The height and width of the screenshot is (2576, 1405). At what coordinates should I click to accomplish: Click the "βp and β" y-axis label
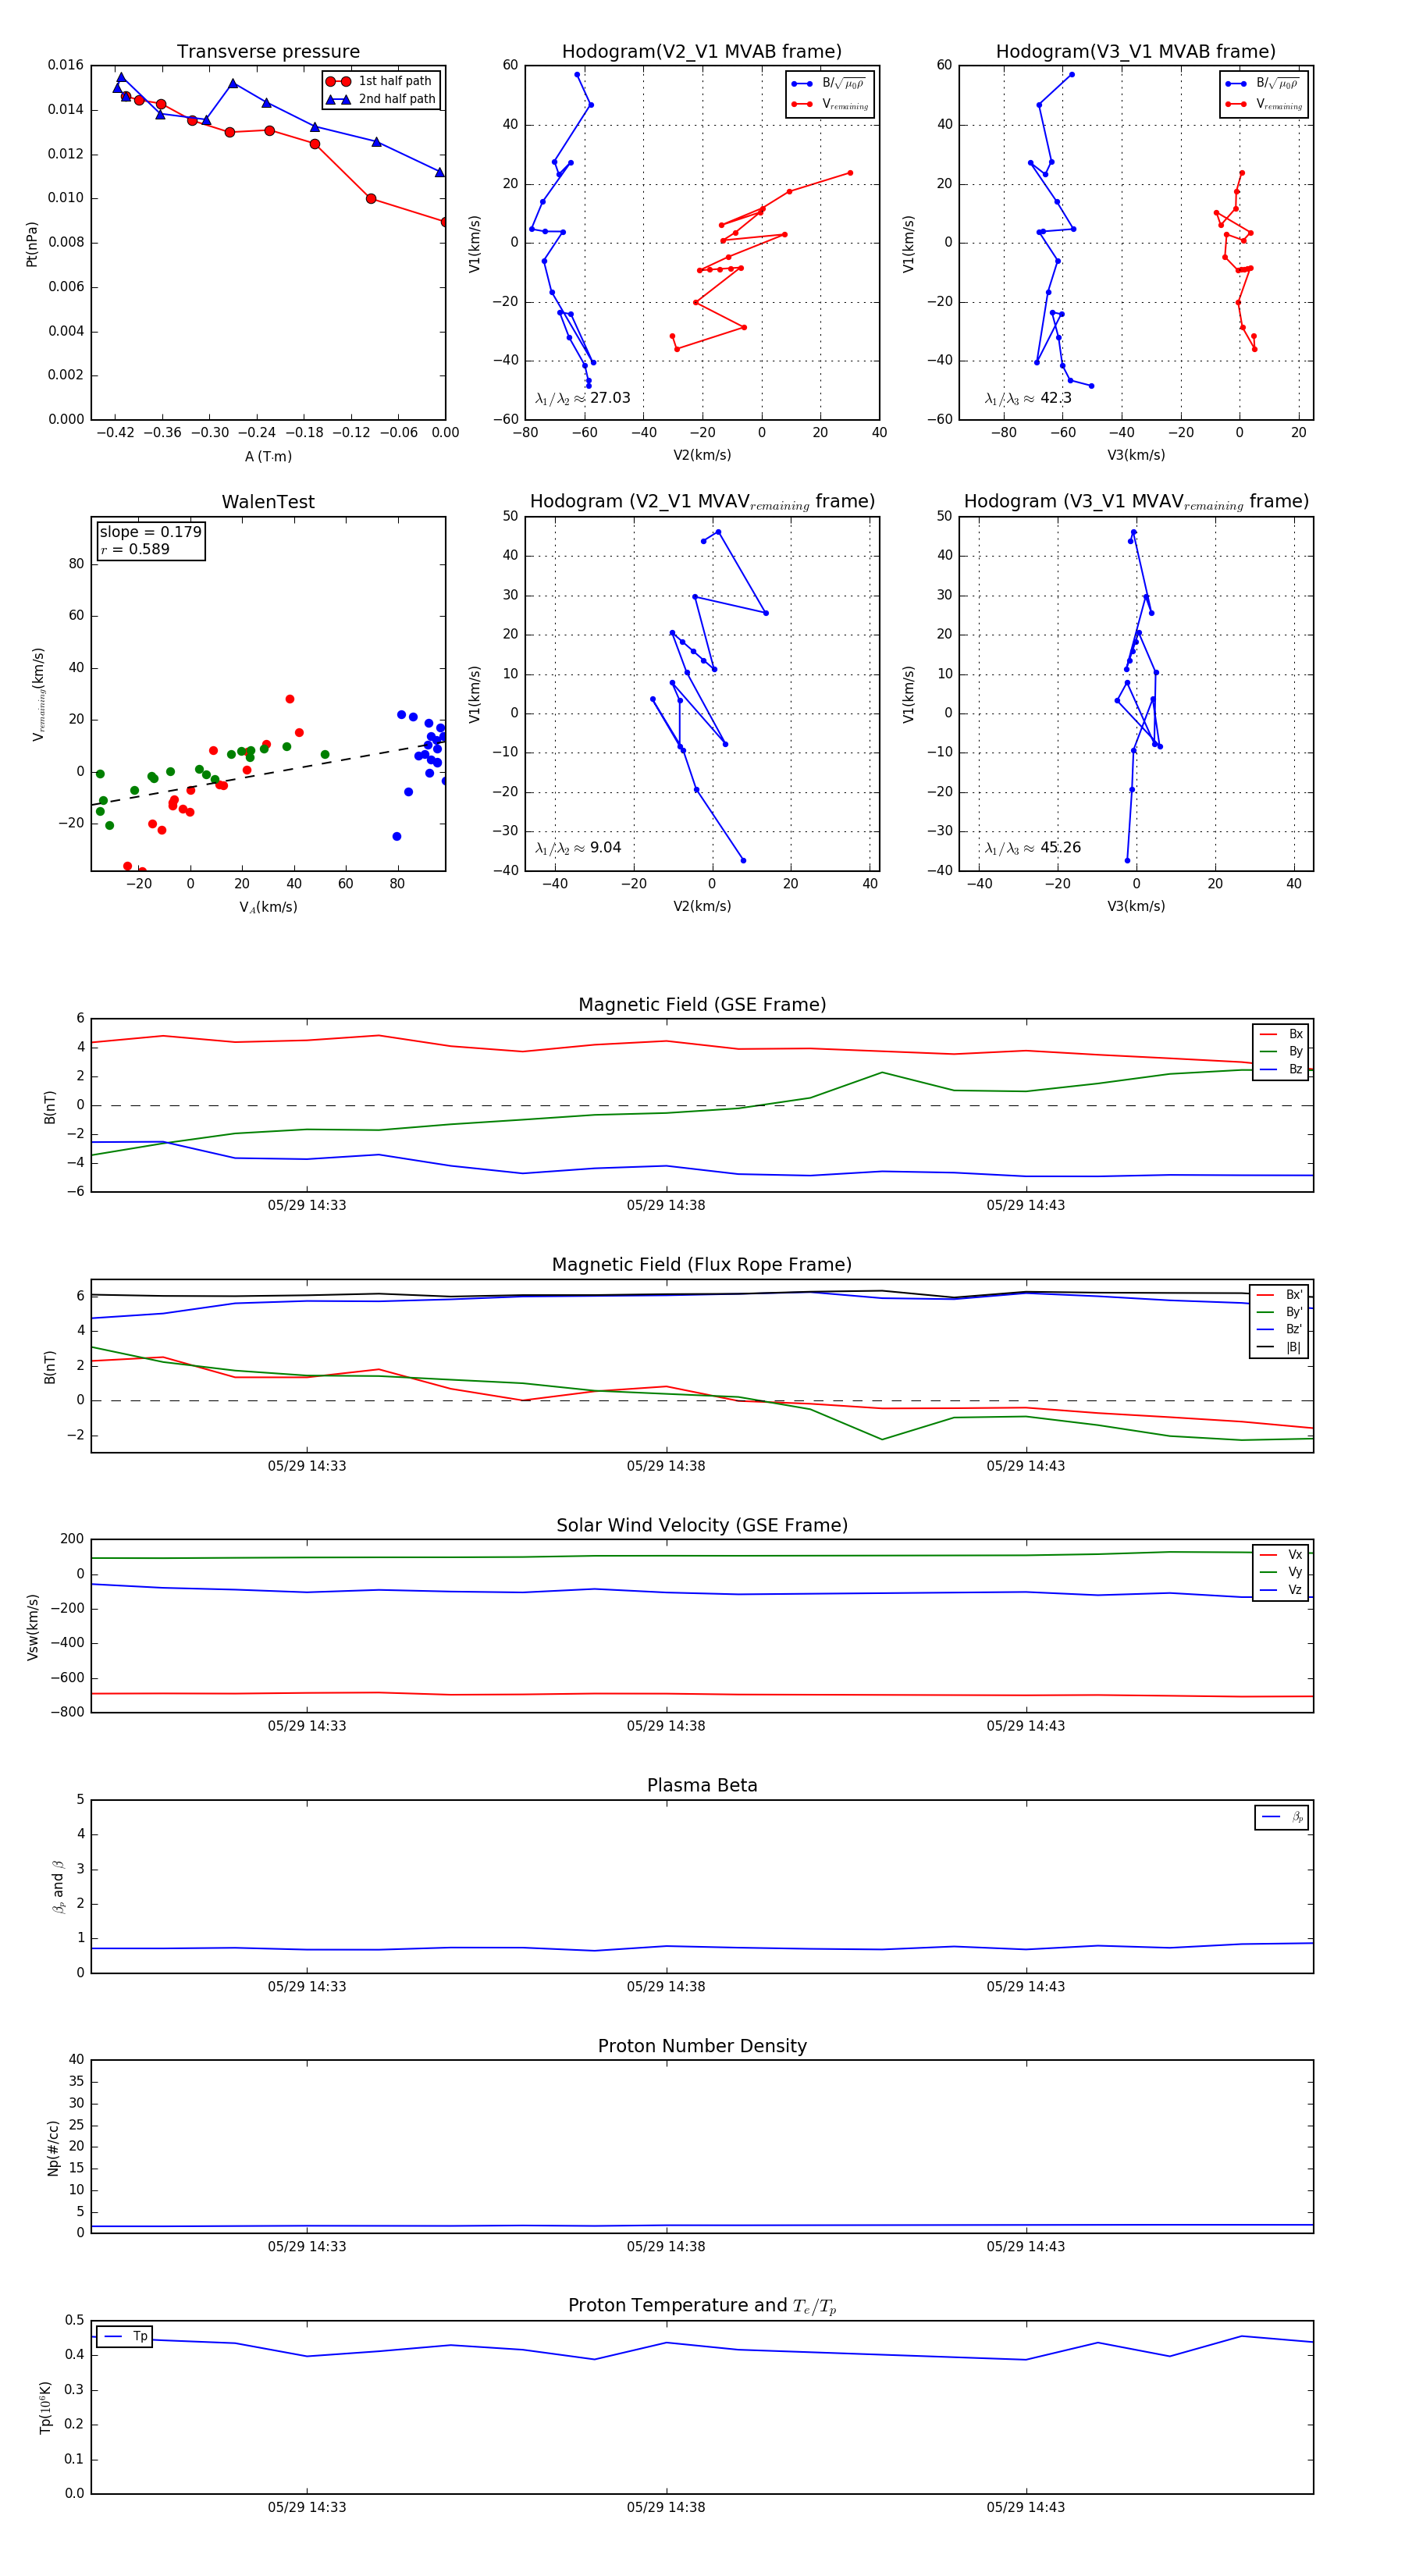coord(58,1887)
